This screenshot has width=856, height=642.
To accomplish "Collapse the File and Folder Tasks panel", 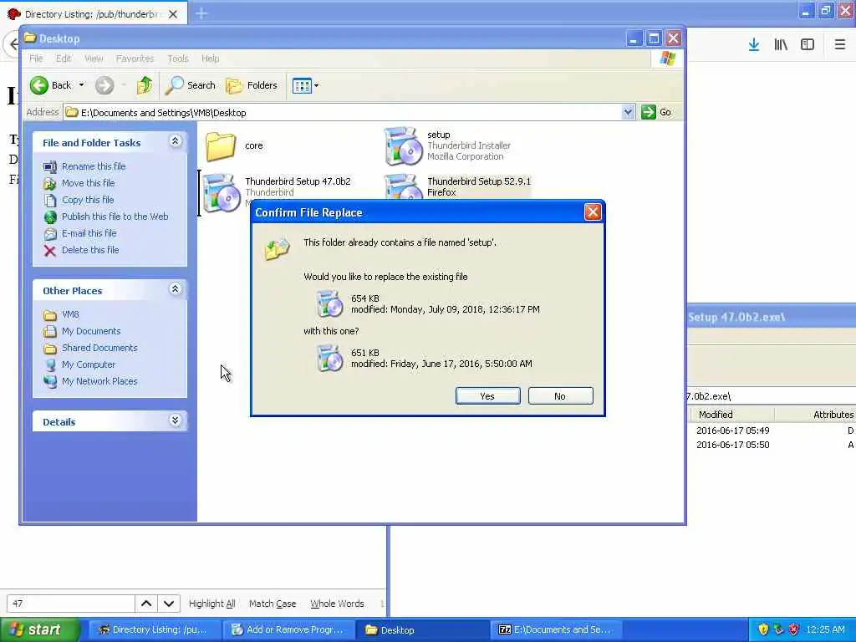I will 176,141.
